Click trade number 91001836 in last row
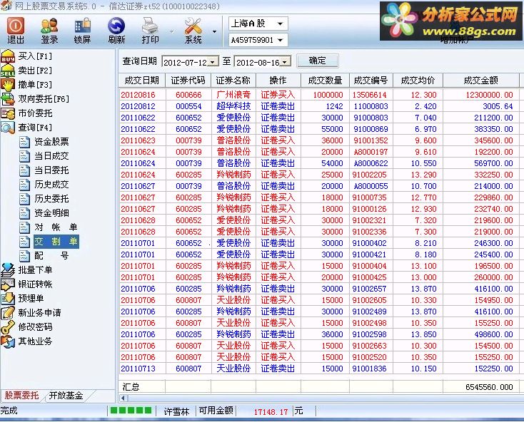524x422 pixels. pyautogui.click(x=369, y=369)
